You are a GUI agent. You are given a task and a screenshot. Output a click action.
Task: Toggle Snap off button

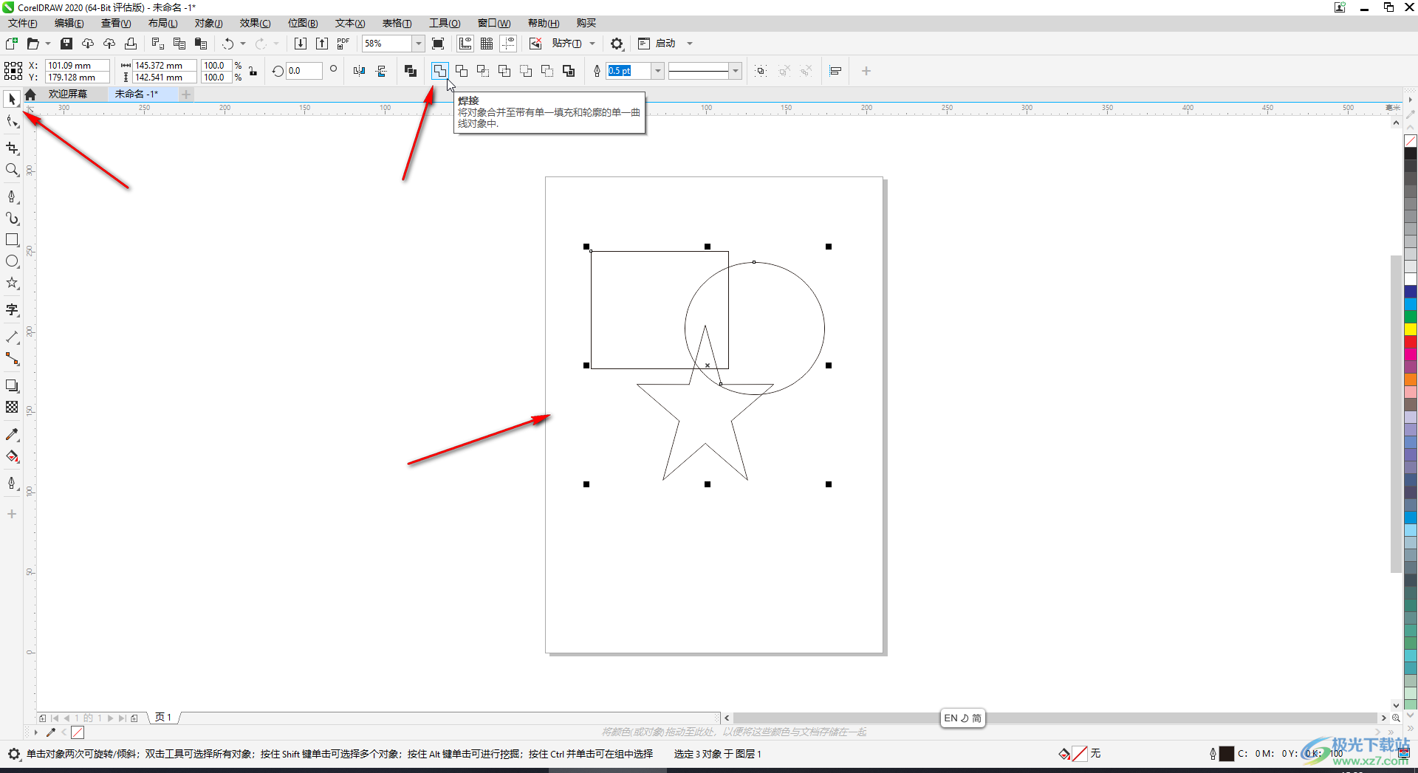[535, 44]
